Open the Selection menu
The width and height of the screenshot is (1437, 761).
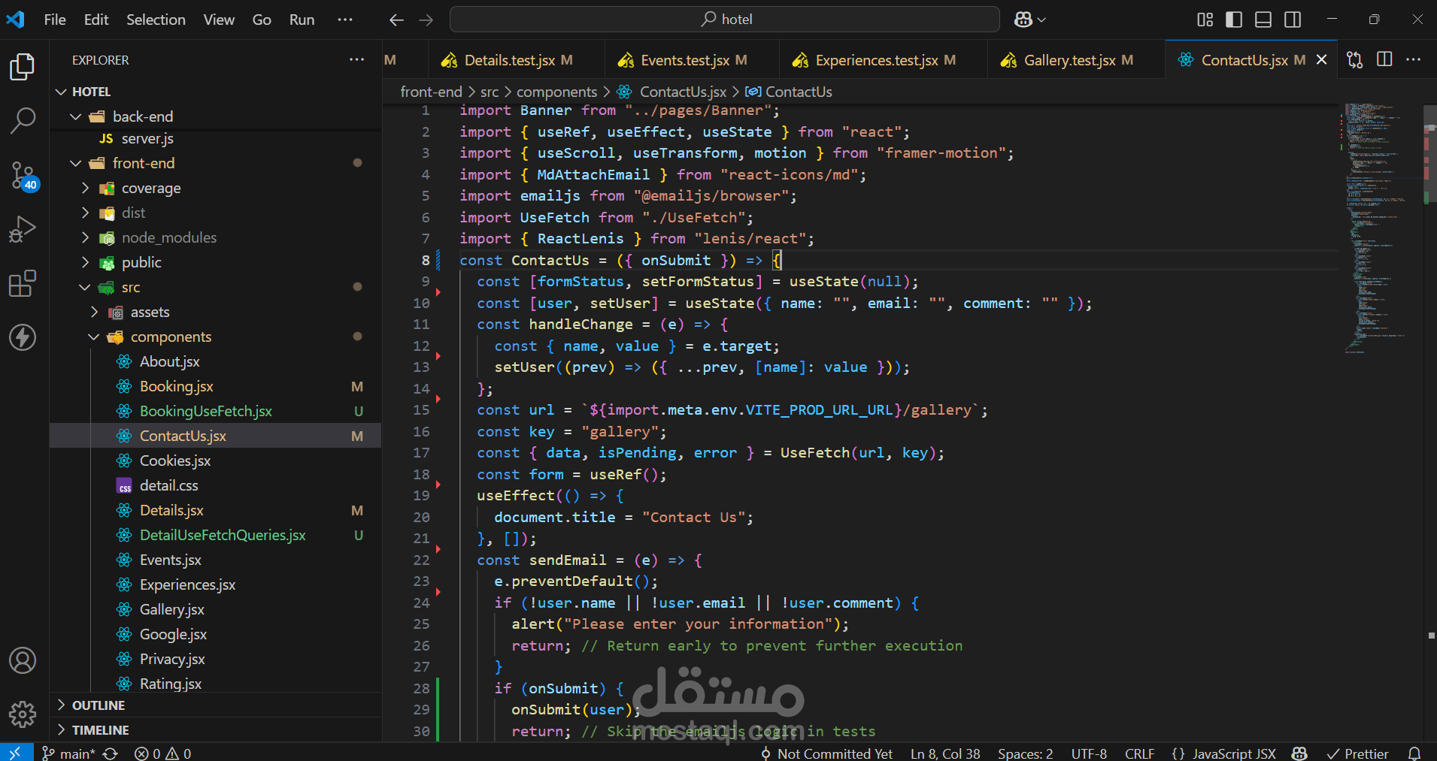click(156, 20)
